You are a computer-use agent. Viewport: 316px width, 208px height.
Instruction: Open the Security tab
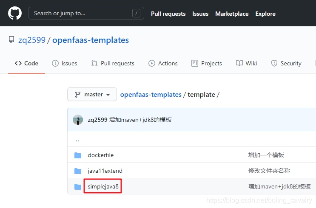[x=286, y=63]
